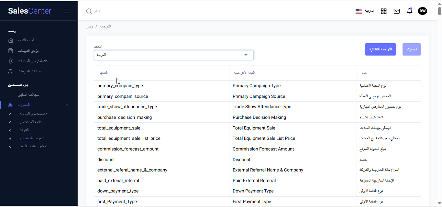The width and height of the screenshot is (442, 207).
Task: Open the mail envelope icon
Action: tap(397, 11)
